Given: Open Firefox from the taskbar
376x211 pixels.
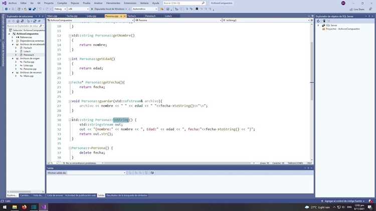Looking at the screenshot, I should pos(24,207).
